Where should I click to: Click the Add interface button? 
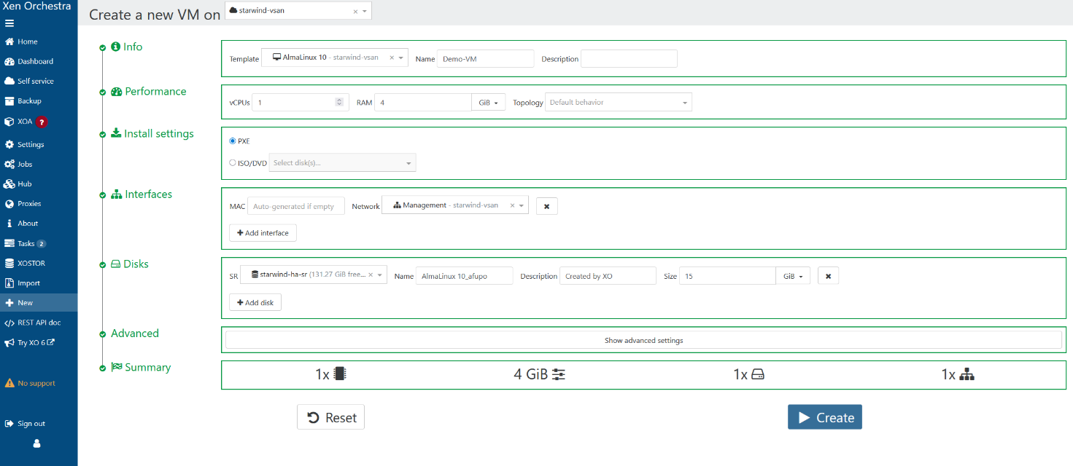(263, 233)
